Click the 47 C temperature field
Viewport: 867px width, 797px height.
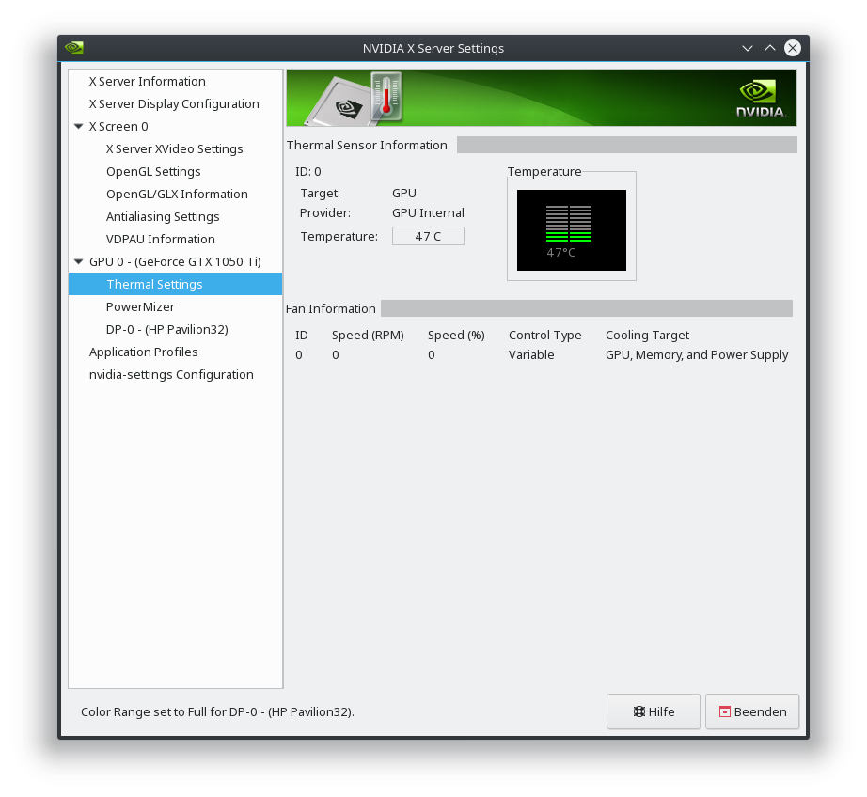428,236
